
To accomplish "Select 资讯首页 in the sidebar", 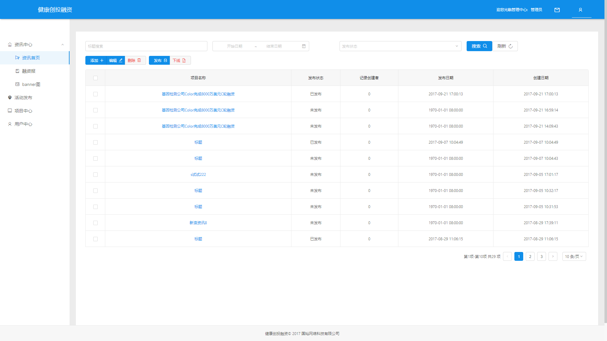I will 34,58.
